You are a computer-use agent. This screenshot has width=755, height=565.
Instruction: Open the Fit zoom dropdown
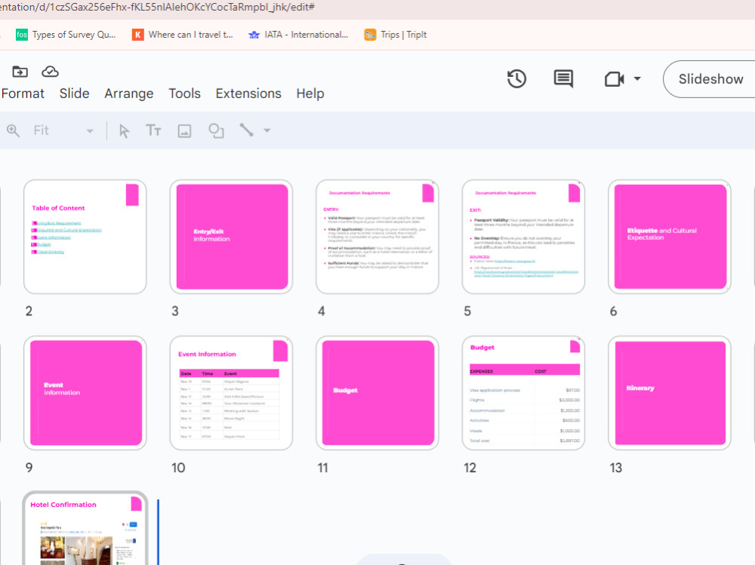tap(63, 131)
